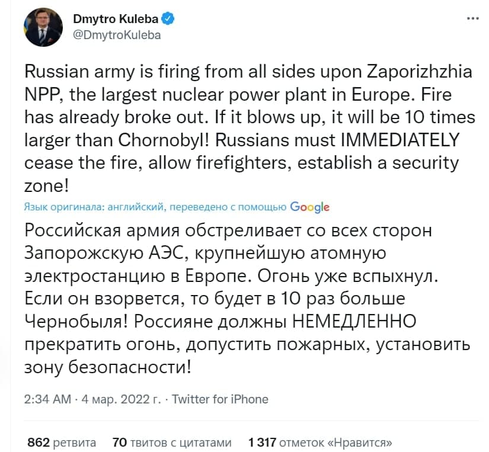
Task: Open the Twitter for iPhone source link
Action: coord(220,399)
